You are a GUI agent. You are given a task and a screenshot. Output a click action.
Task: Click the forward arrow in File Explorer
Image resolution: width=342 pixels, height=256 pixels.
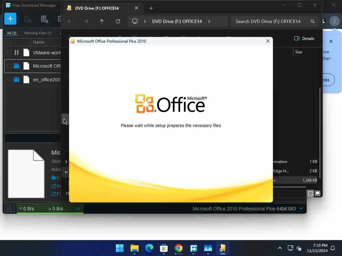tap(86, 21)
